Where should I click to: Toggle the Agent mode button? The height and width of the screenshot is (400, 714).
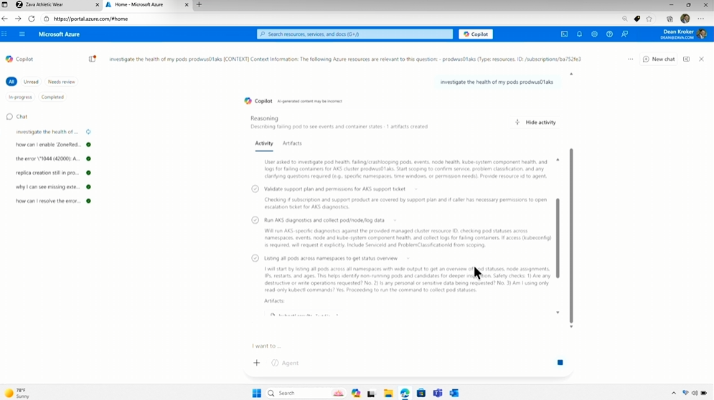point(285,363)
